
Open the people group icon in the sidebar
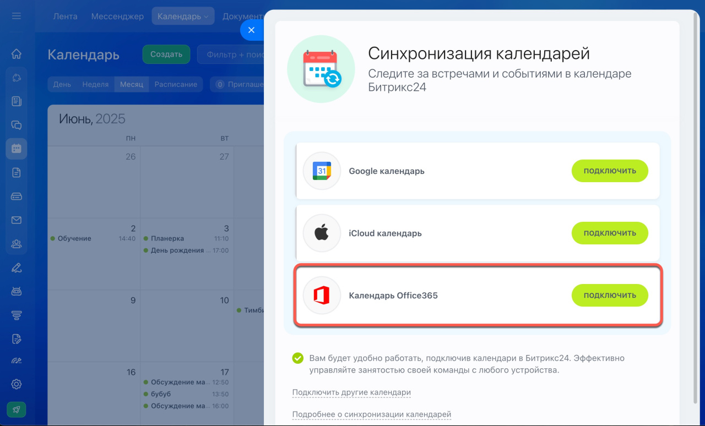(x=17, y=243)
